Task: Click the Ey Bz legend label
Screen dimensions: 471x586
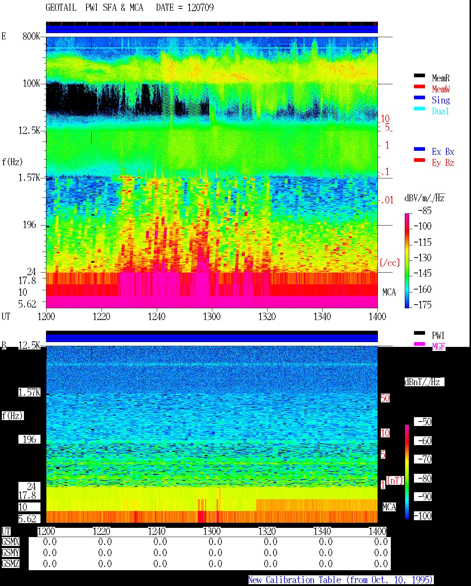Action: [x=443, y=163]
